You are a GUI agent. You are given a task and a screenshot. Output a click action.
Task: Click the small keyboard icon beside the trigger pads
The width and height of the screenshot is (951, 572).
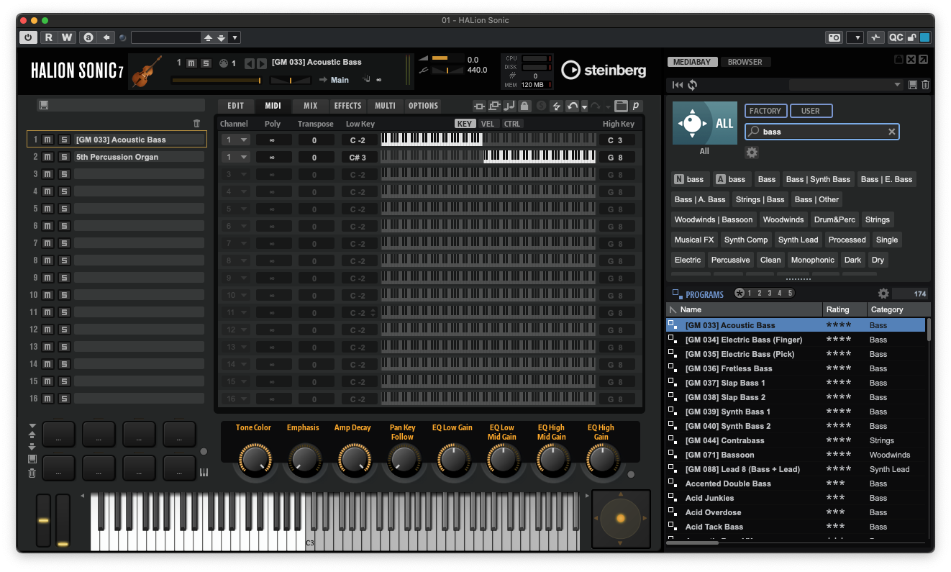click(x=204, y=473)
